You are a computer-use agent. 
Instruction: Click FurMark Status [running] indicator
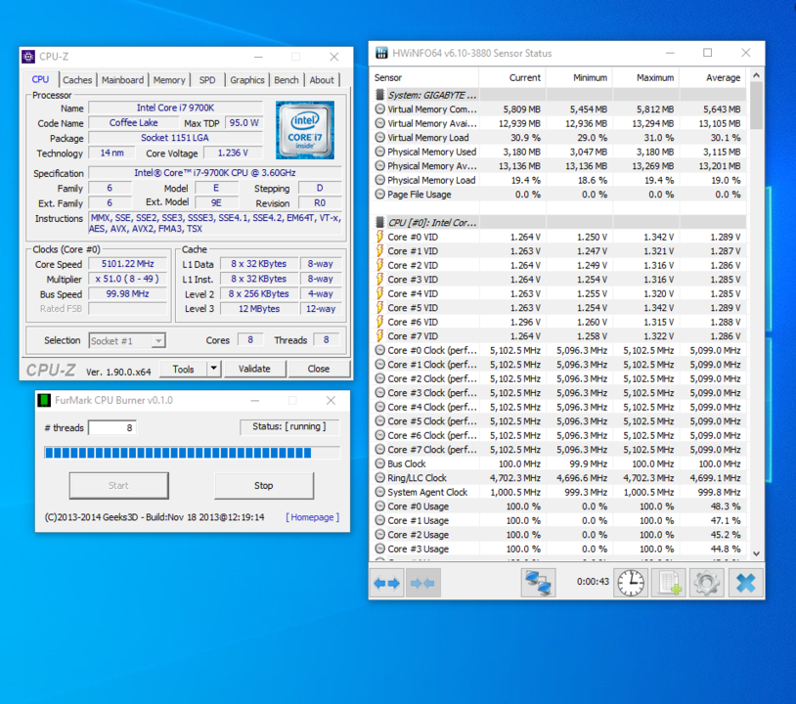click(289, 427)
